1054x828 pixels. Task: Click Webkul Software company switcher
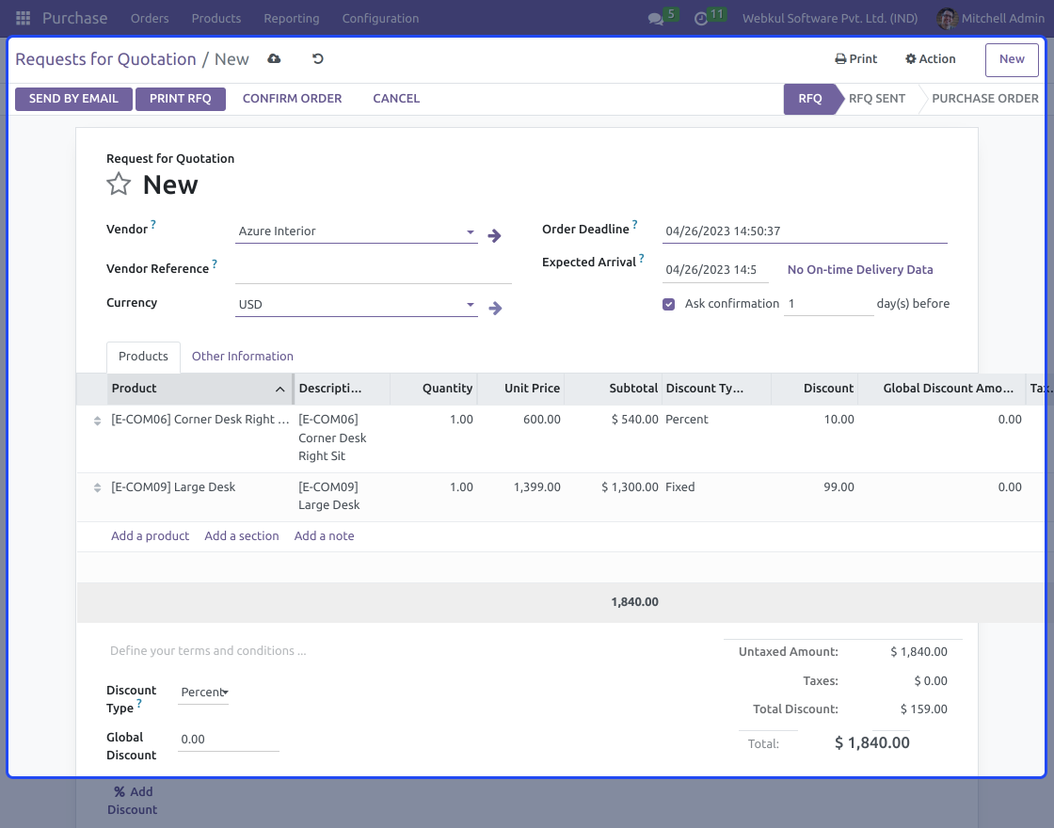coord(829,18)
